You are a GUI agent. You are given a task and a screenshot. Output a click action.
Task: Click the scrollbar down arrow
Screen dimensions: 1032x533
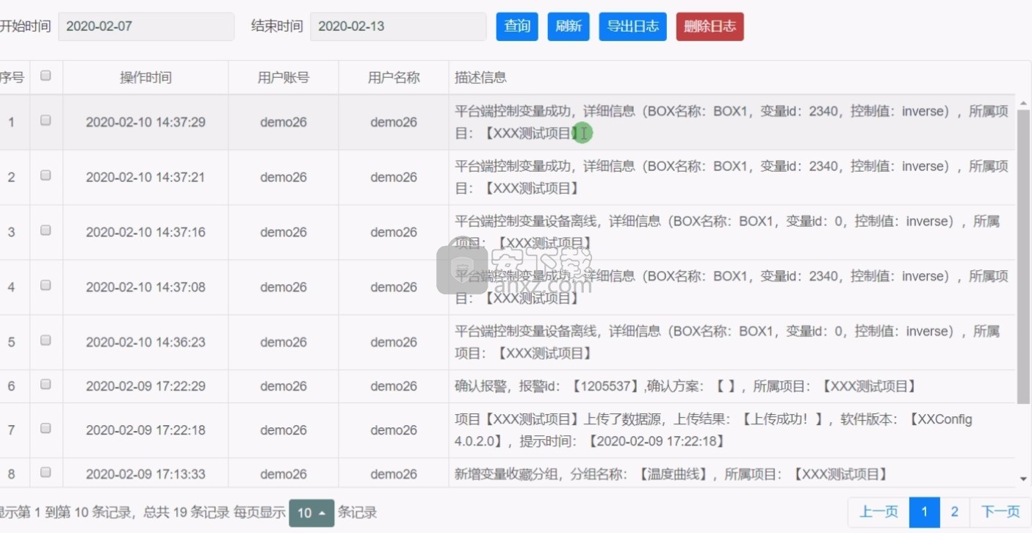[x=1024, y=479]
